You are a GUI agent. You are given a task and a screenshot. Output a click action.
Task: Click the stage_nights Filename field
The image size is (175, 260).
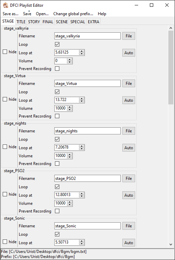pos(87,131)
